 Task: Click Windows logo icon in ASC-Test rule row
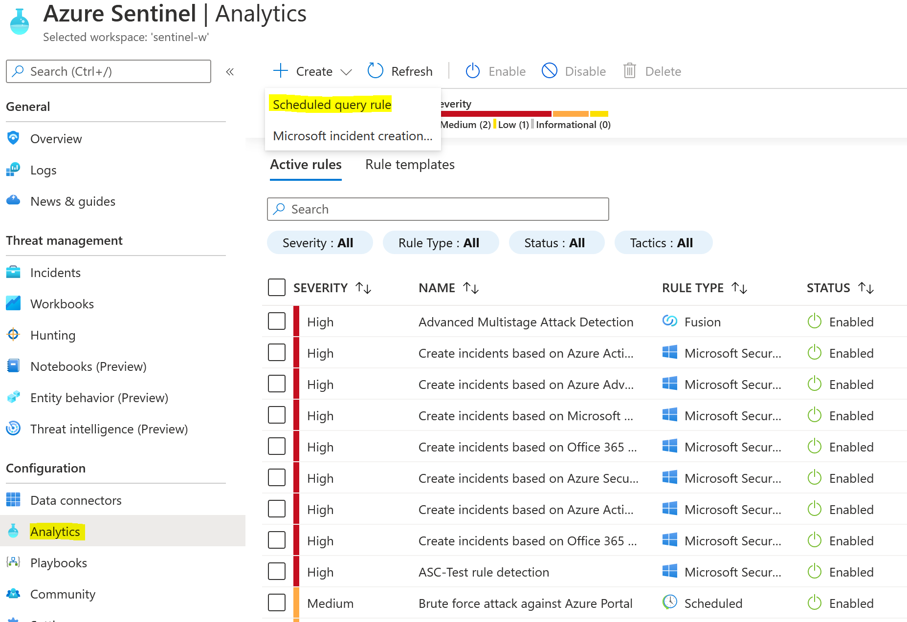click(670, 571)
